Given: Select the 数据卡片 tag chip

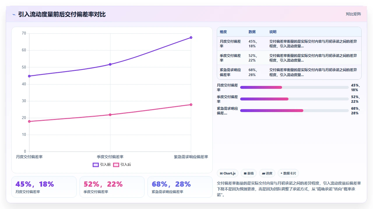Looking at the screenshot, I should tap(288, 173).
